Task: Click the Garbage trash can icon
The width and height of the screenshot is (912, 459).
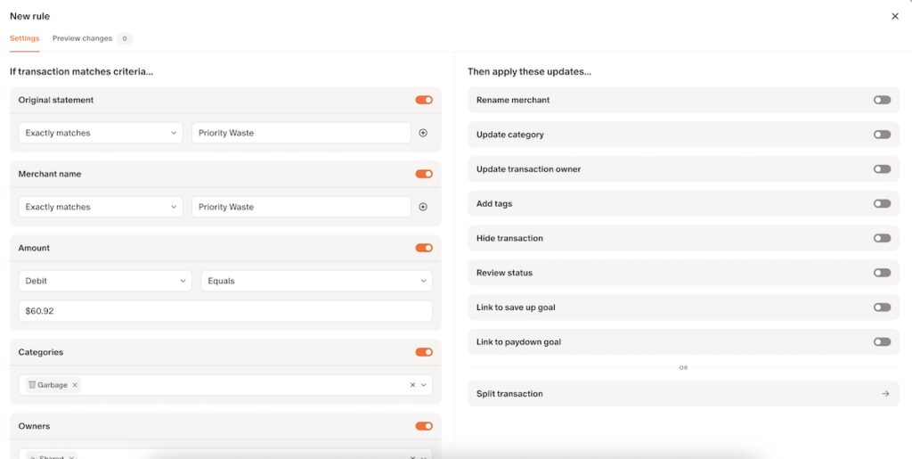Action: tap(32, 385)
